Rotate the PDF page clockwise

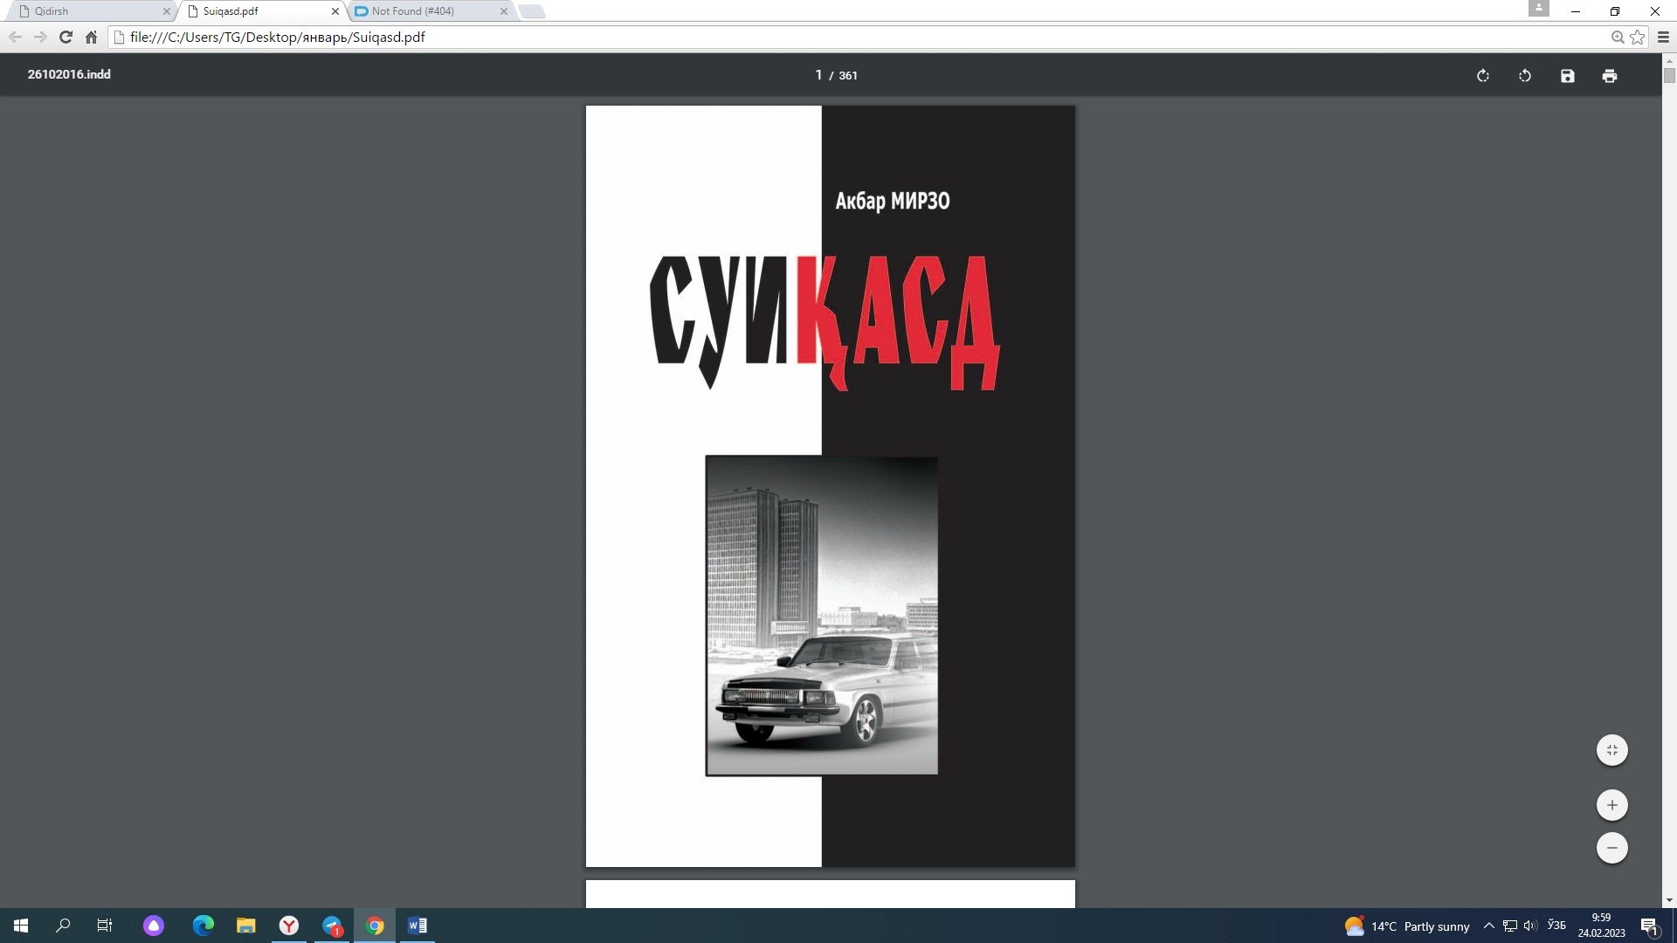tap(1483, 75)
